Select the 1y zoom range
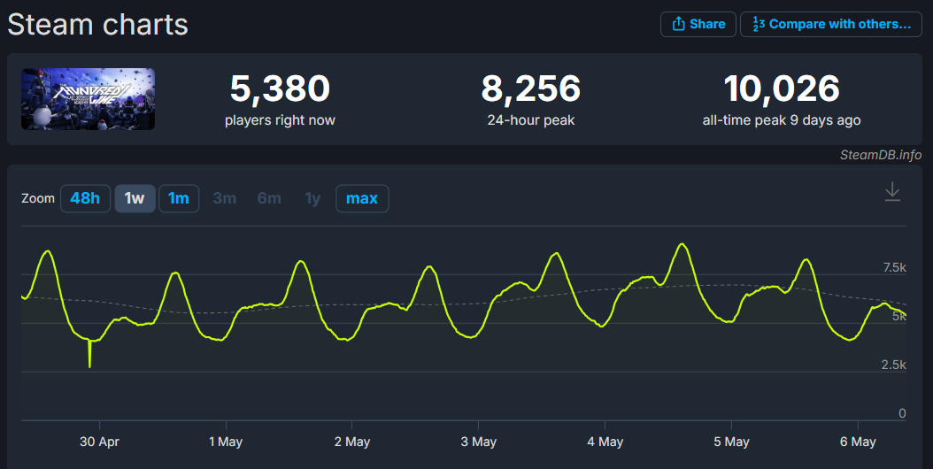The width and height of the screenshot is (933, 469). (312, 198)
